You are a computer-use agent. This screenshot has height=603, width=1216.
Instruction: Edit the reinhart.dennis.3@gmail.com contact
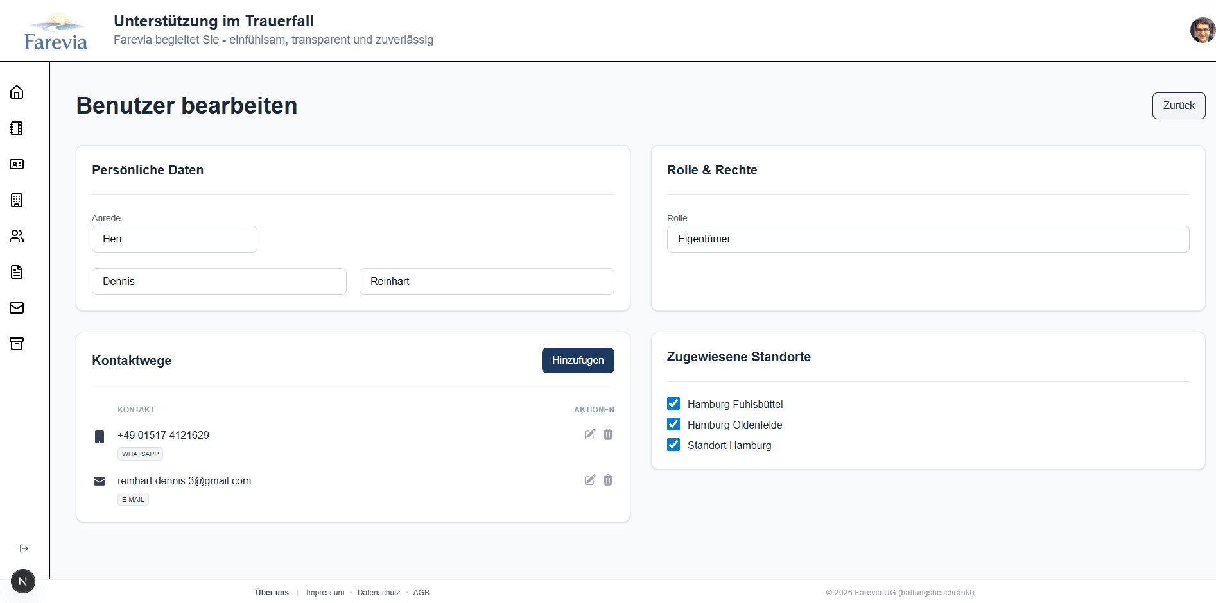589,480
